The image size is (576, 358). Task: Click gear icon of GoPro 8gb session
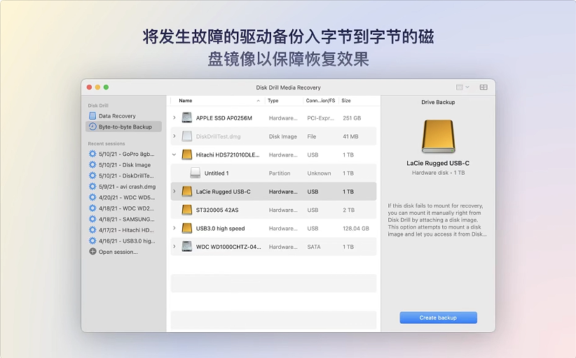[92, 154]
